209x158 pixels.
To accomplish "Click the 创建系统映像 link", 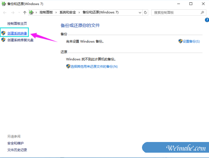I will click(17, 33).
